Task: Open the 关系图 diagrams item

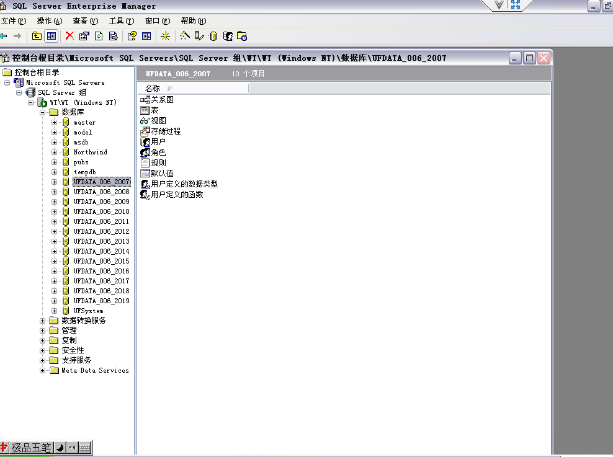Action: pyautogui.click(x=157, y=100)
